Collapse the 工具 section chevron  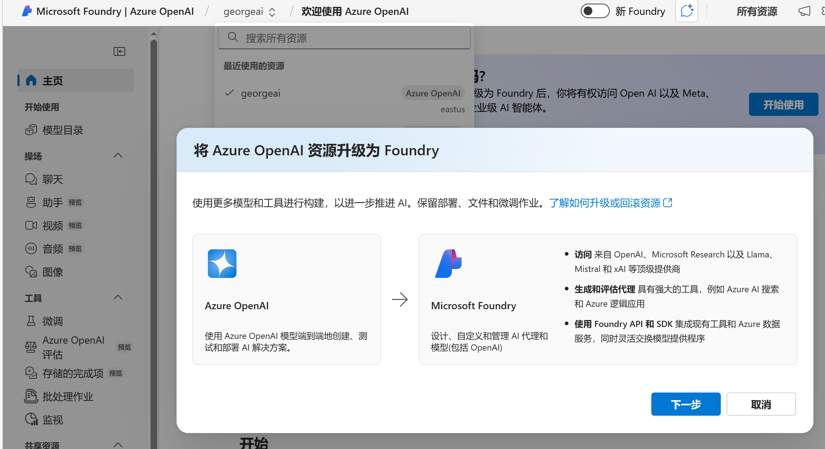pyautogui.click(x=118, y=298)
